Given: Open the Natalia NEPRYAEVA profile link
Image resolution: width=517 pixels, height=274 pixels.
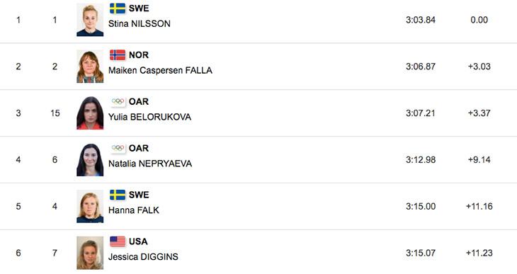Looking at the screenshot, I should [150, 164].
